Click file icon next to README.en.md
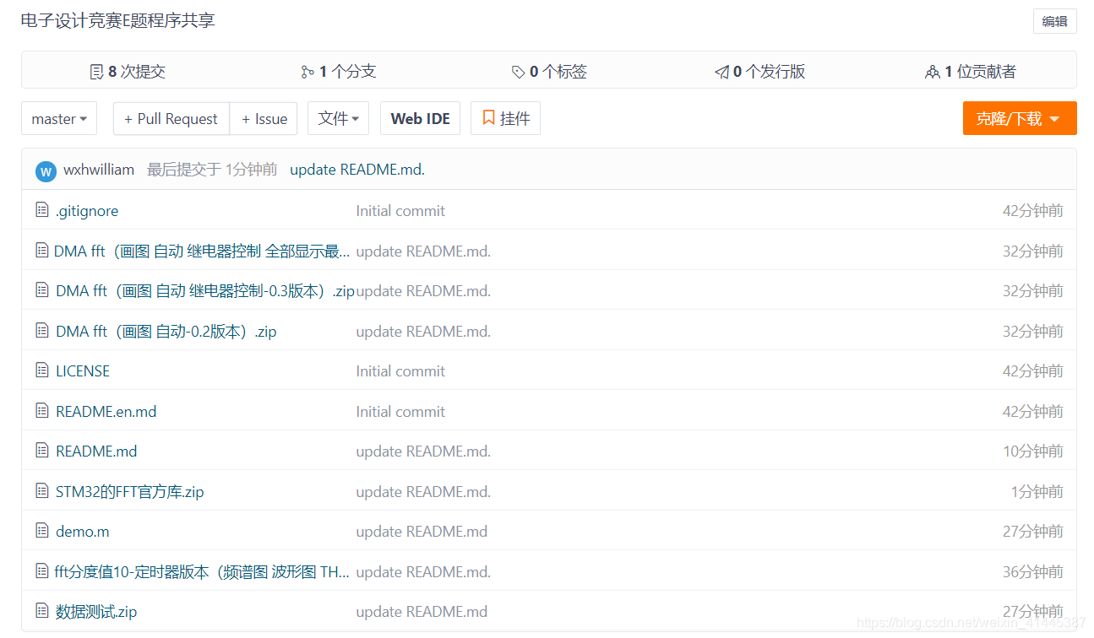 42,411
